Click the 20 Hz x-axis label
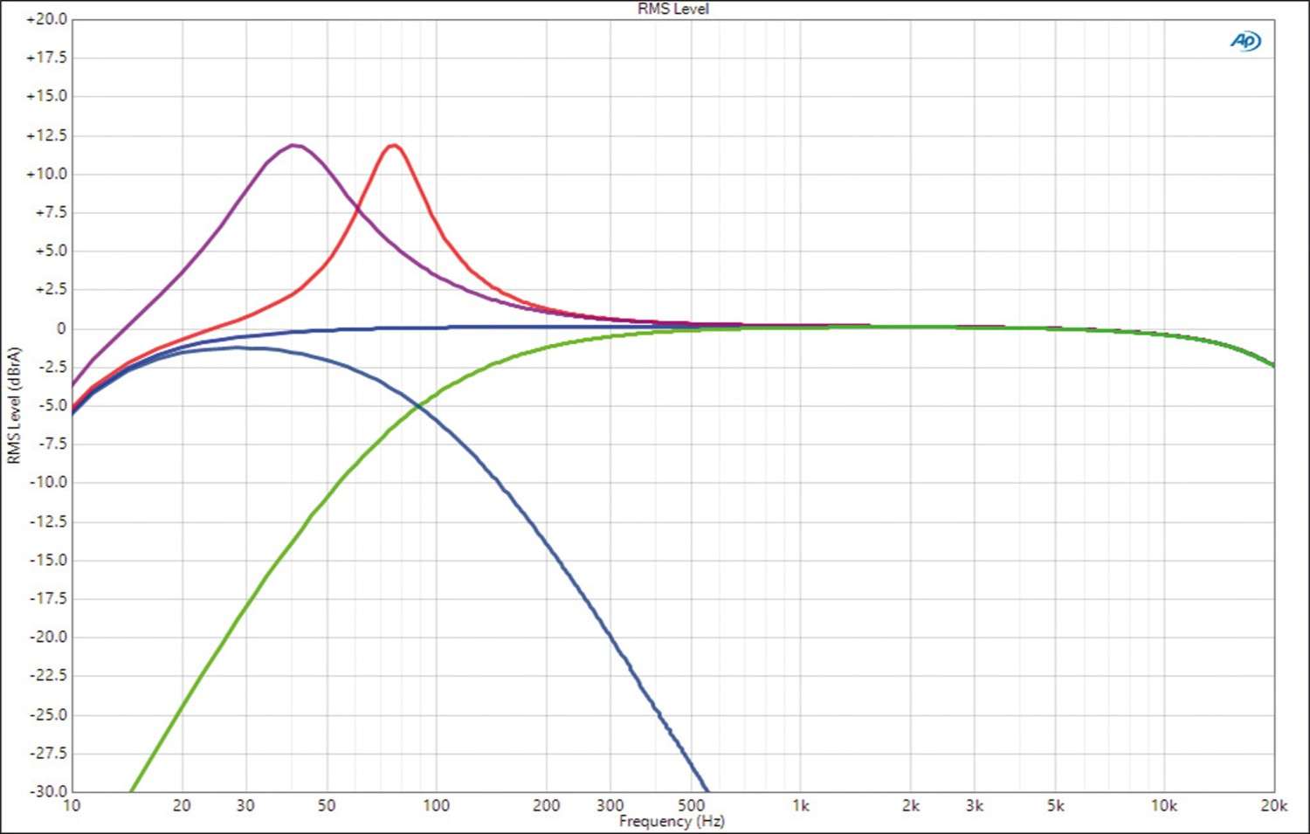This screenshot has width=1310, height=834. [182, 805]
